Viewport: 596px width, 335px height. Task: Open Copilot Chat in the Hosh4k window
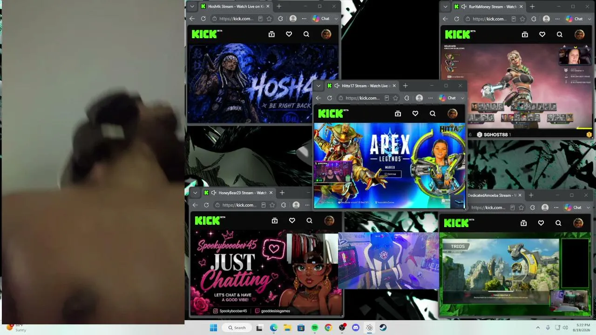click(321, 19)
